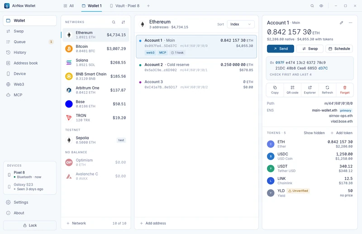Select the Bitcoin network icon

(x=69, y=49)
